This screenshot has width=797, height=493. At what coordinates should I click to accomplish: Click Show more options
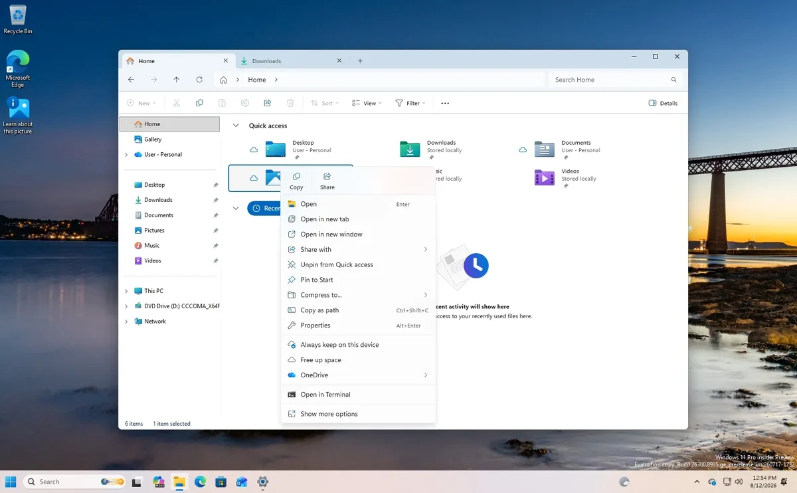(x=359, y=414)
